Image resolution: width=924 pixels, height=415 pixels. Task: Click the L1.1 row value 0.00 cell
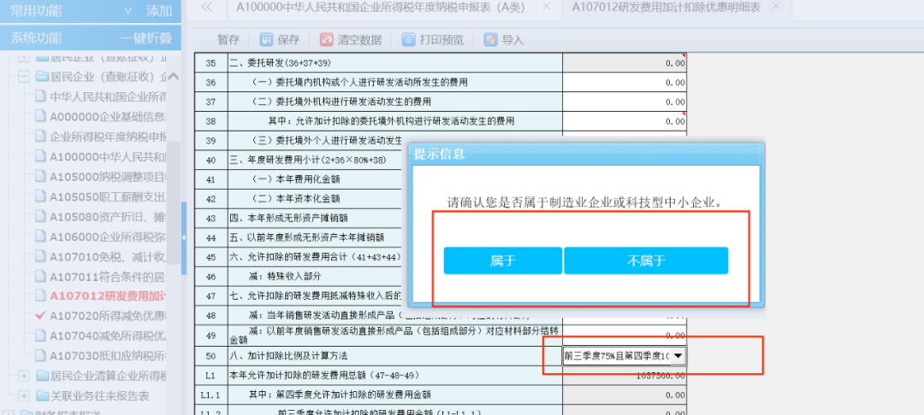tap(625, 395)
